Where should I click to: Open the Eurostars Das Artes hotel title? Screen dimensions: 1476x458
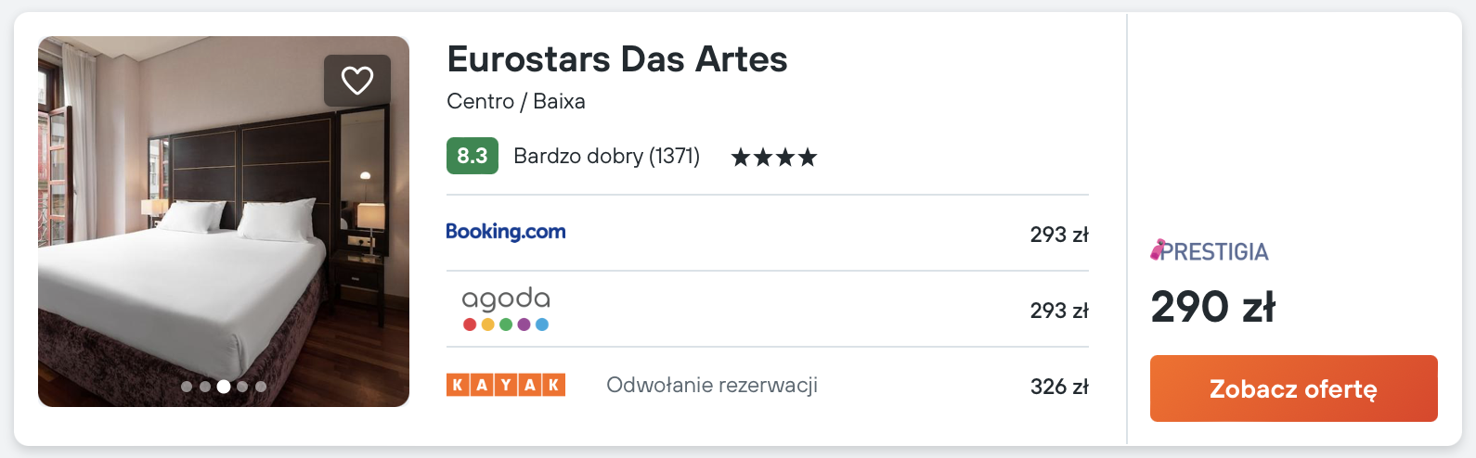pyautogui.click(x=617, y=59)
